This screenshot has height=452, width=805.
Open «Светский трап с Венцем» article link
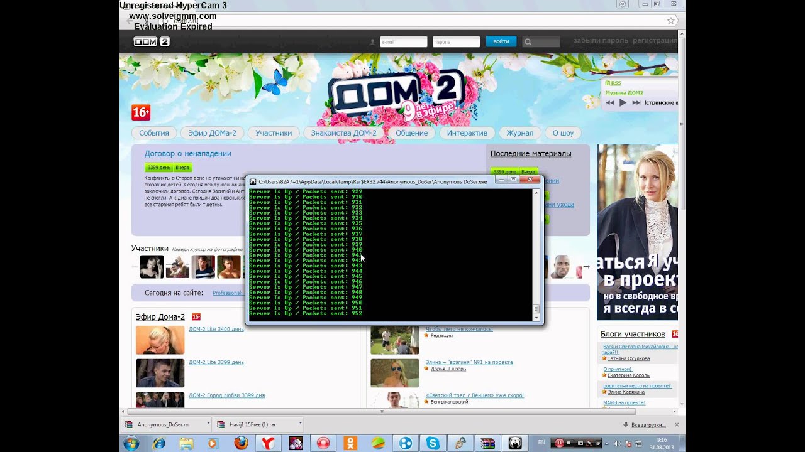tap(475, 395)
